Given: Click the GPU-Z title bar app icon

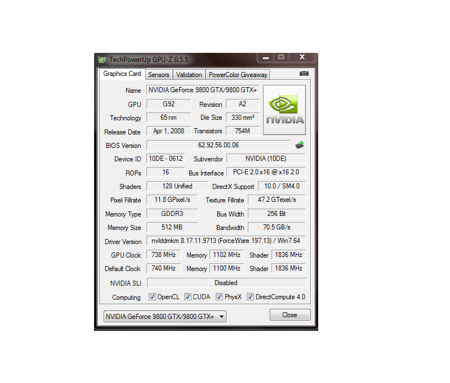Looking at the screenshot, I should click(102, 59).
